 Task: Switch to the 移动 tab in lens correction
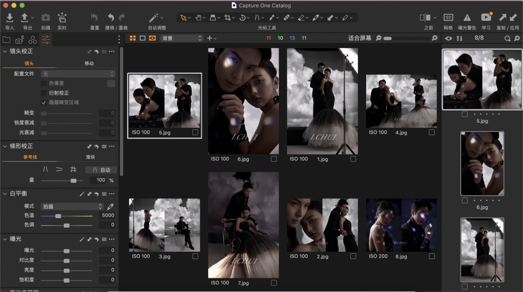[x=89, y=63]
